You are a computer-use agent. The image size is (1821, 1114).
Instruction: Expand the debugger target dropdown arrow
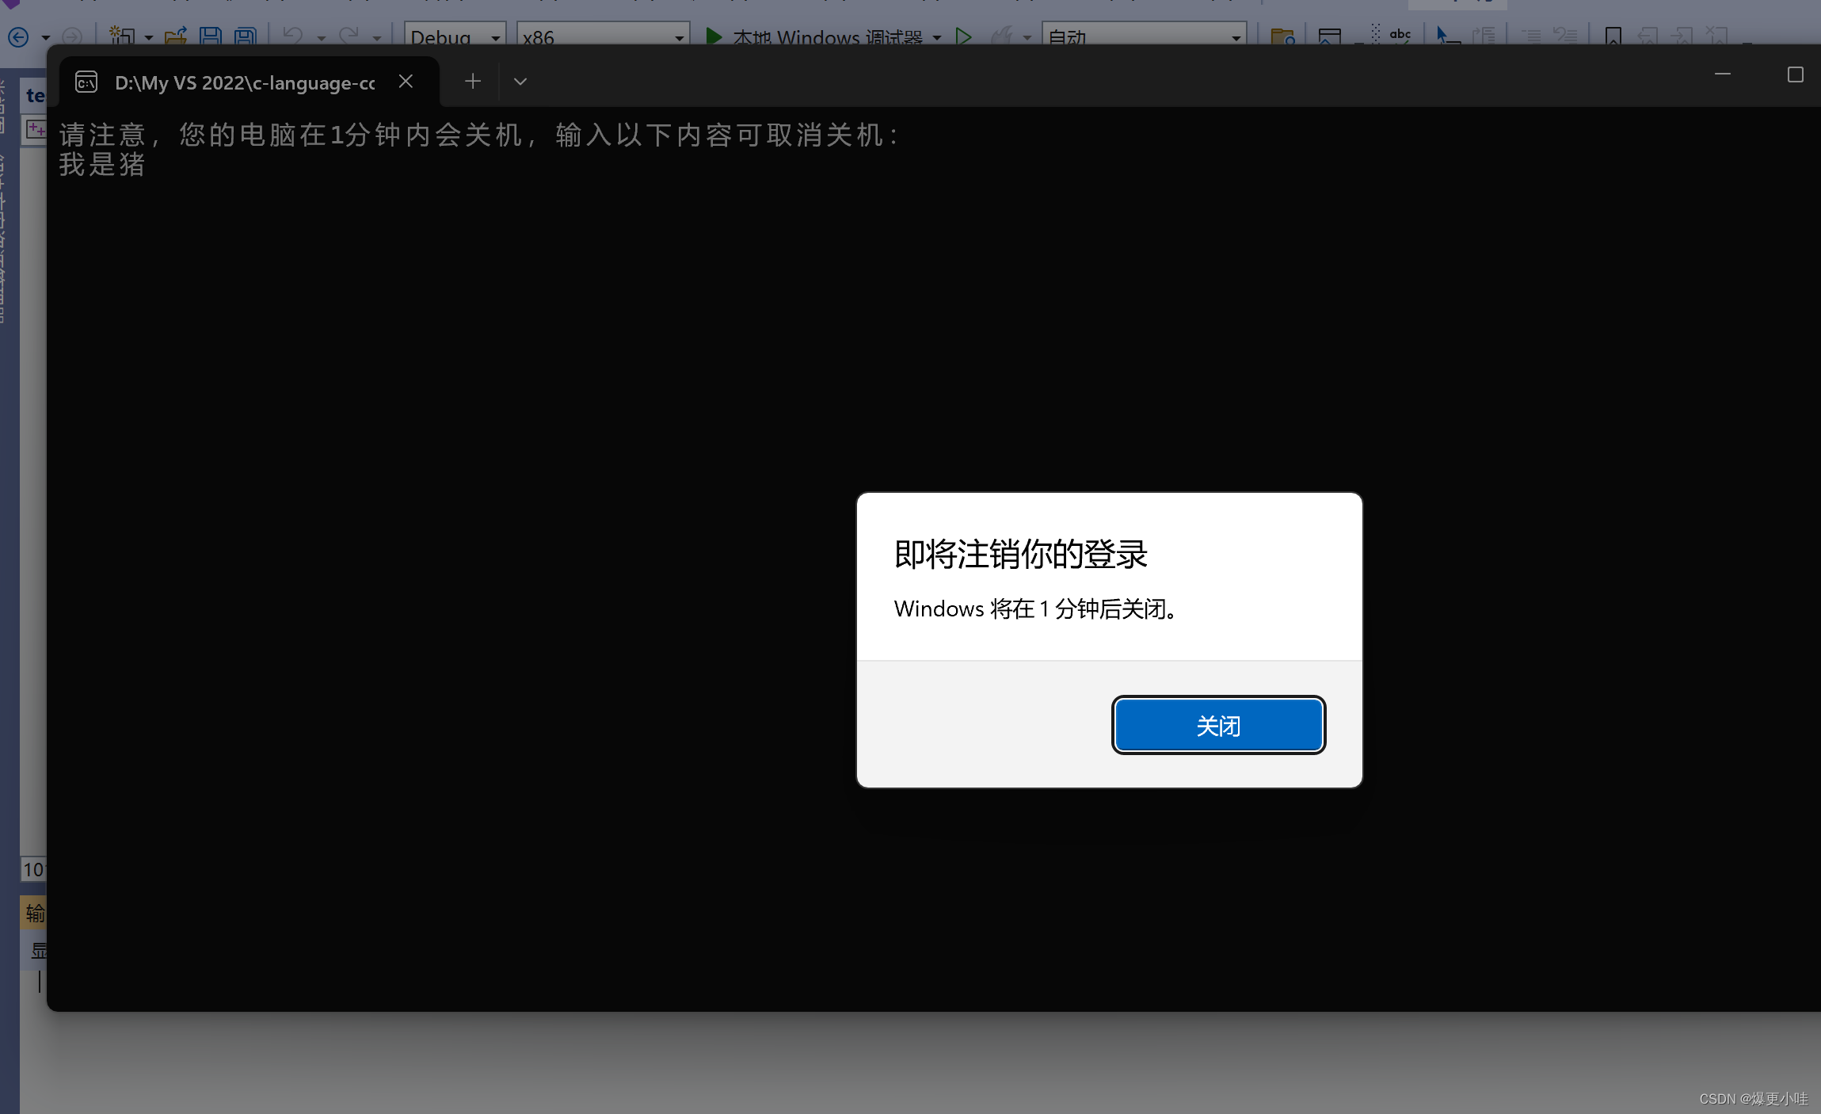point(937,37)
